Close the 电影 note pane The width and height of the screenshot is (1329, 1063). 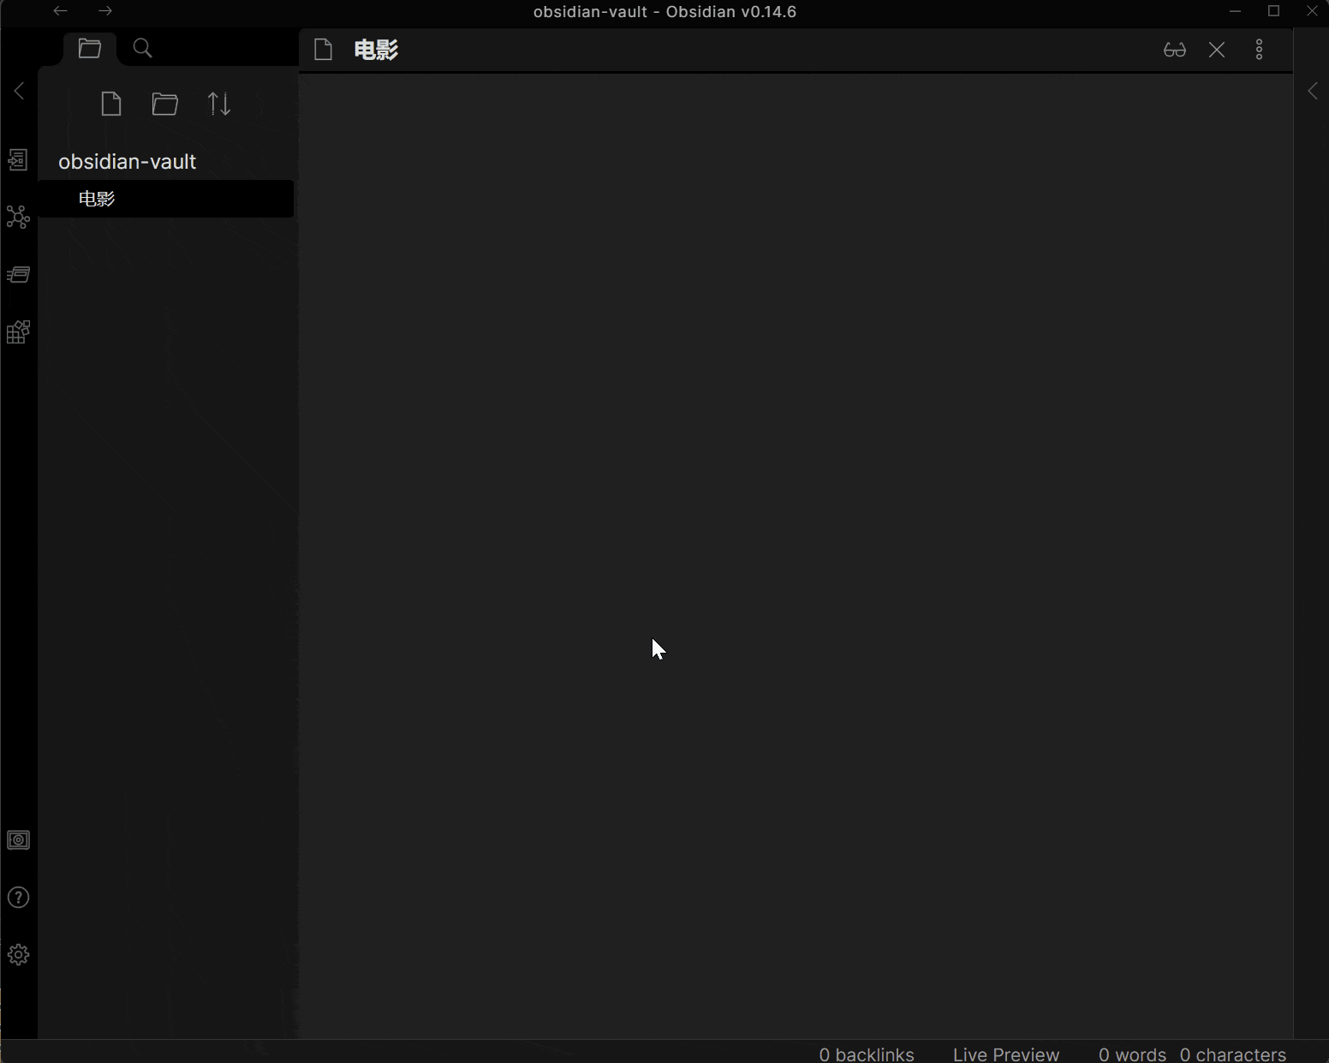tap(1217, 50)
